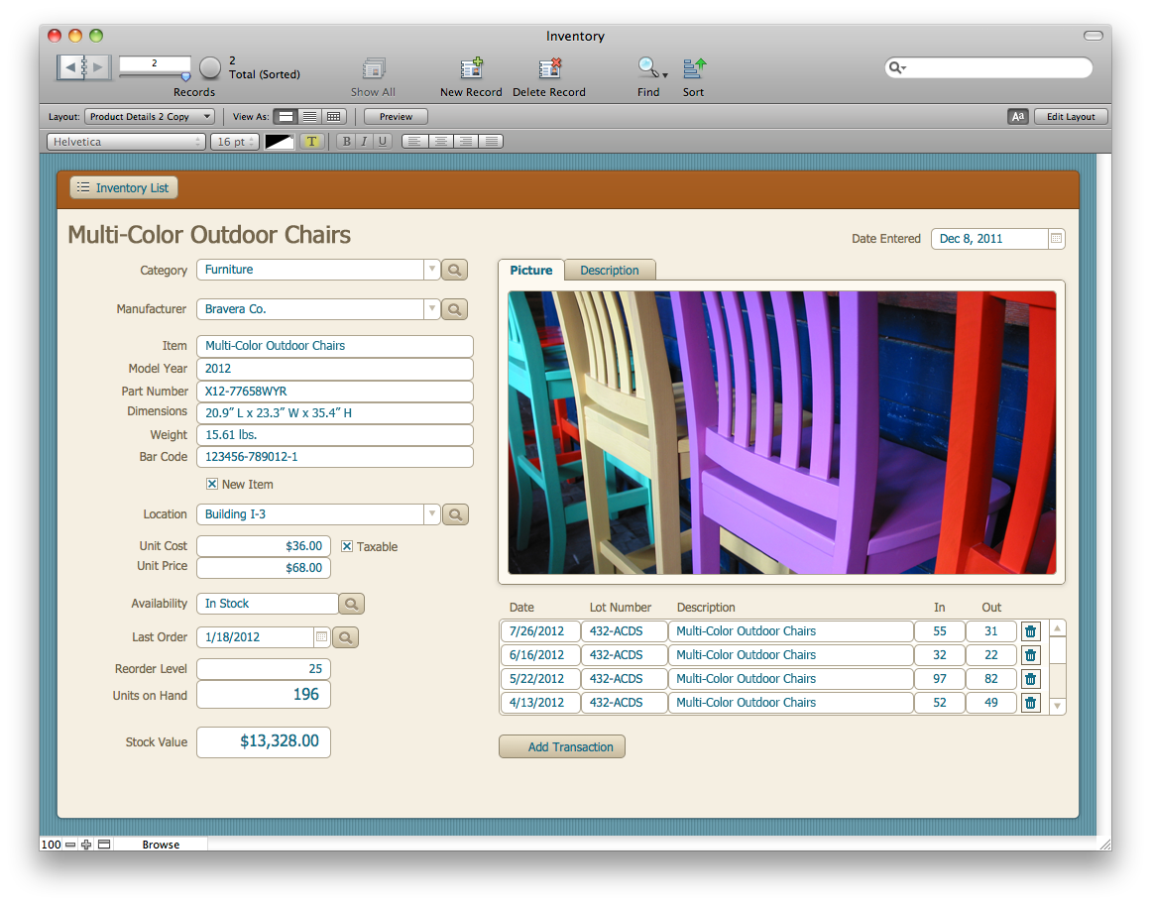Justify text alignment
The height and width of the screenshot is (905, 1151).
pos(491,142)
